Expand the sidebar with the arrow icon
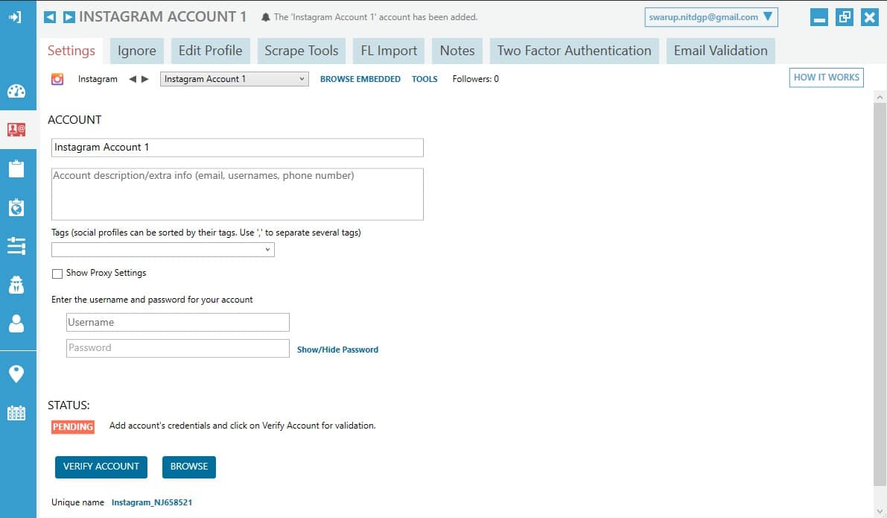This screenshot has height=518, width=887. point(15,17)
